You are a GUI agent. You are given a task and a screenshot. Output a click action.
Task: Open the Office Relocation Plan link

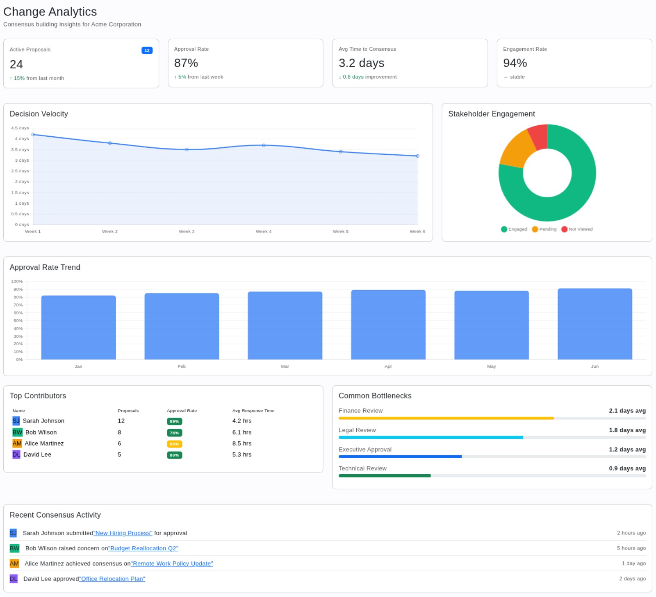click(112, 579)
